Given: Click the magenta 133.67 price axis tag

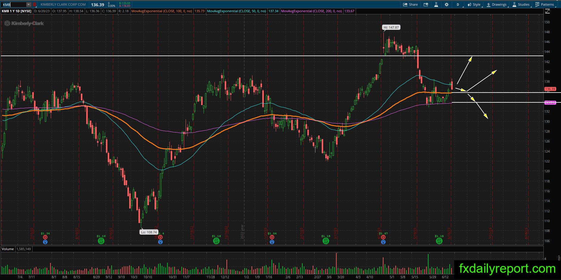Looking at the screenshot, I should tap(550, 103).
